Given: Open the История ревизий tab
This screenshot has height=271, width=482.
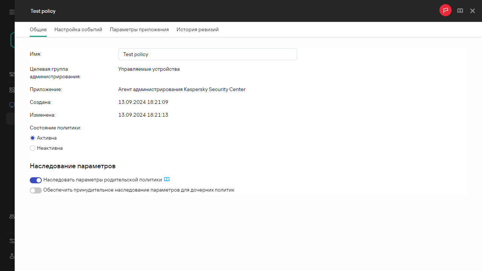Looking at the screenshot, I should pos(198,29).
